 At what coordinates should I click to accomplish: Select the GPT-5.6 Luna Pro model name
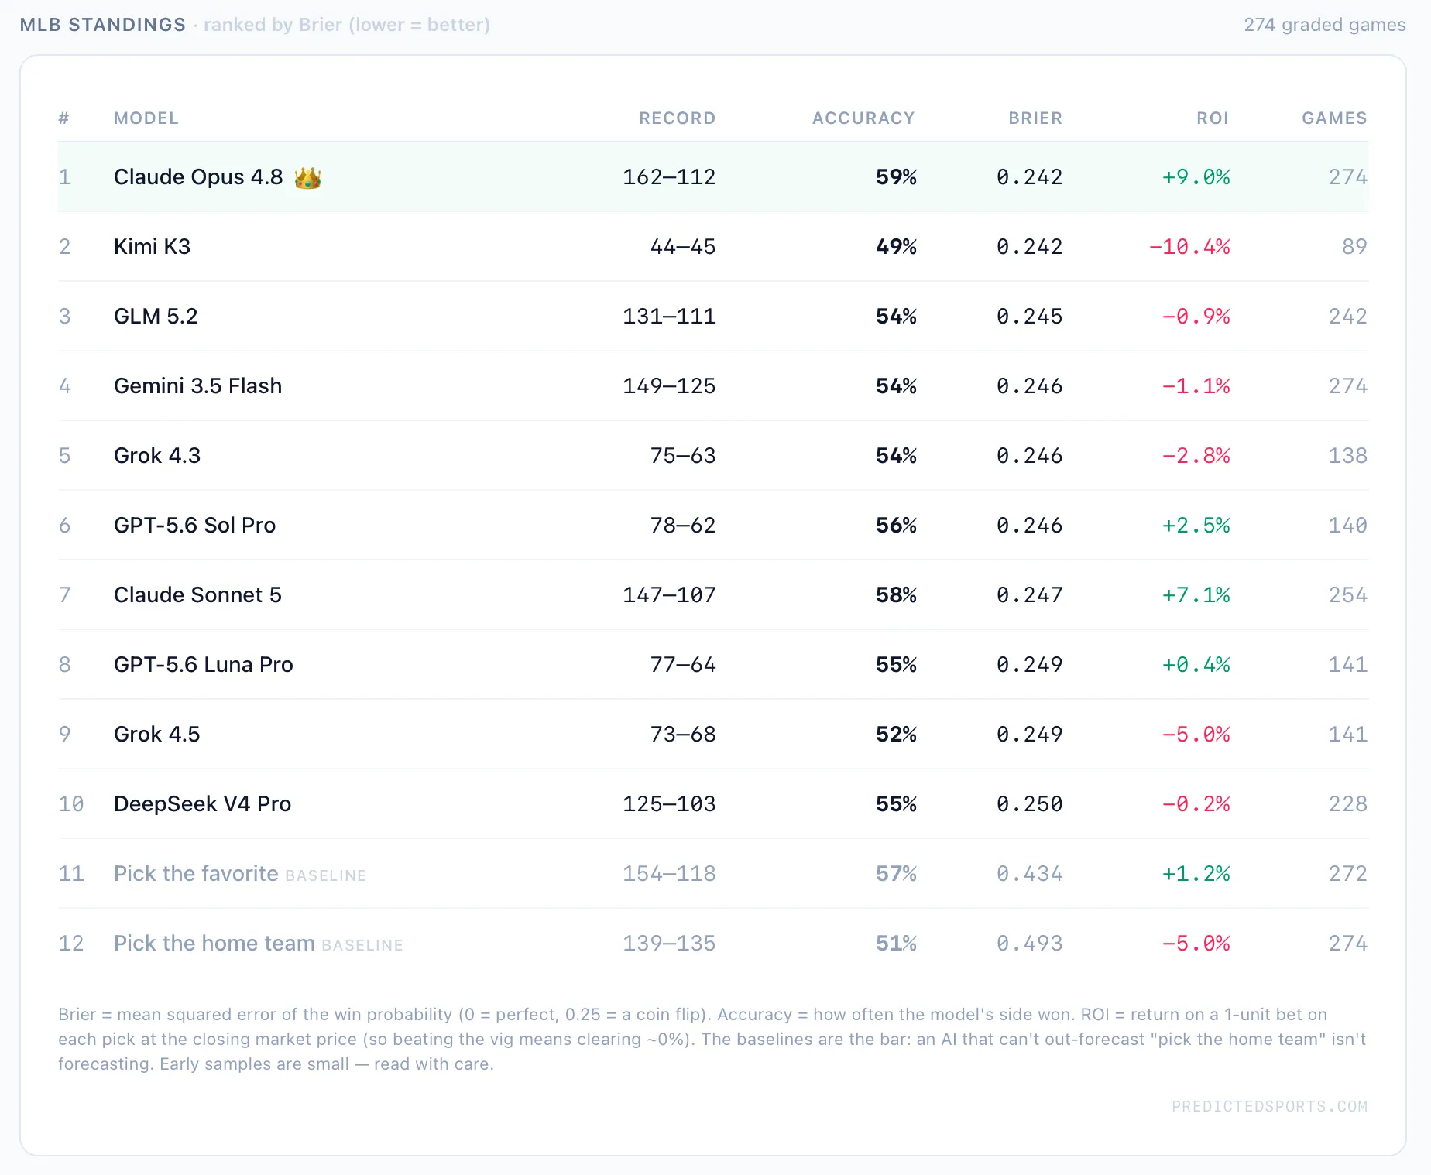[204, 665]
